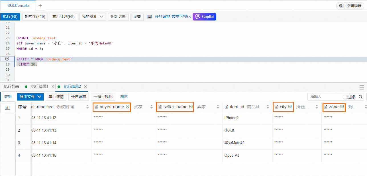Click the document icon before seller_name header

(x=160, y=107)
